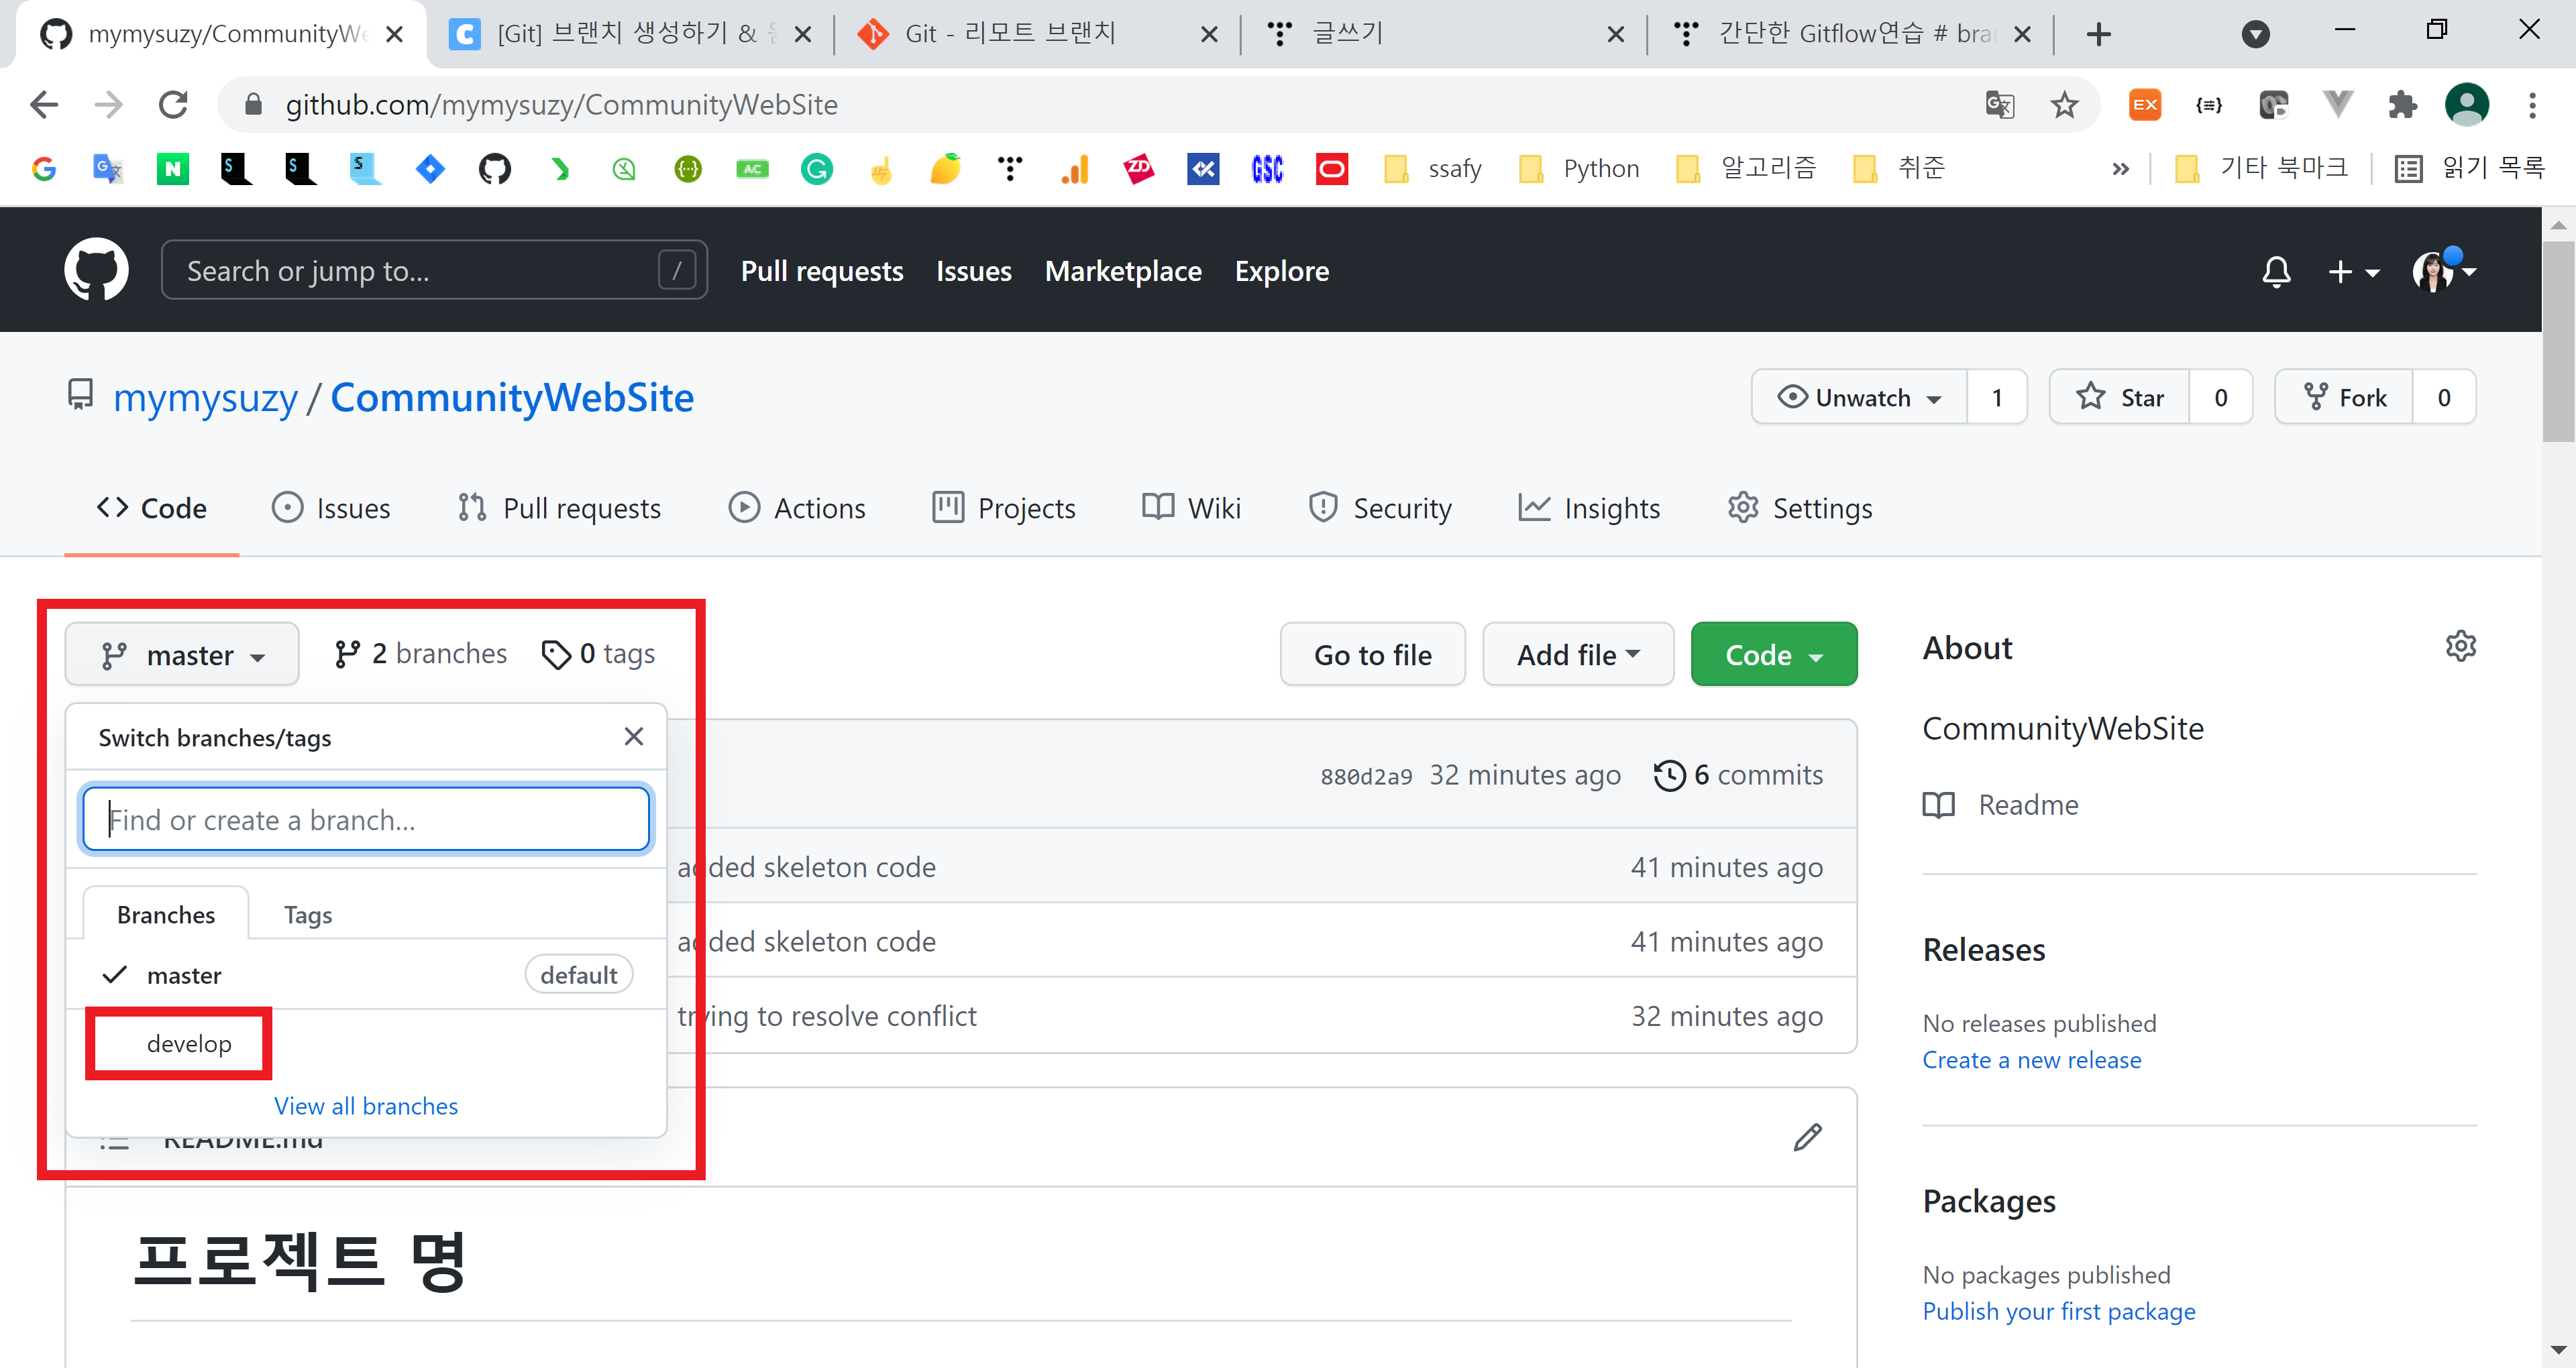Click the pencil edit icon for README

(1807, 1137)
